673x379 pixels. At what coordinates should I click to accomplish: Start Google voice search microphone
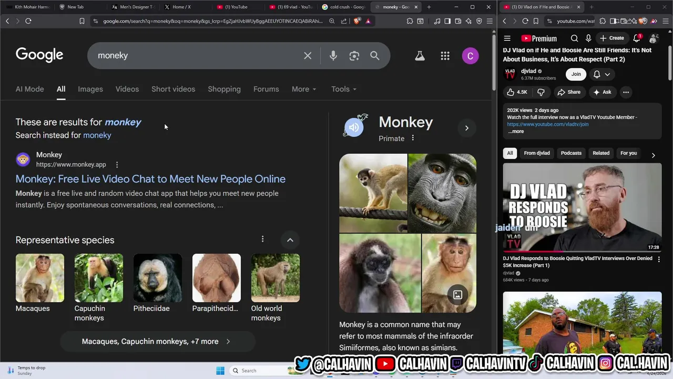333,56
